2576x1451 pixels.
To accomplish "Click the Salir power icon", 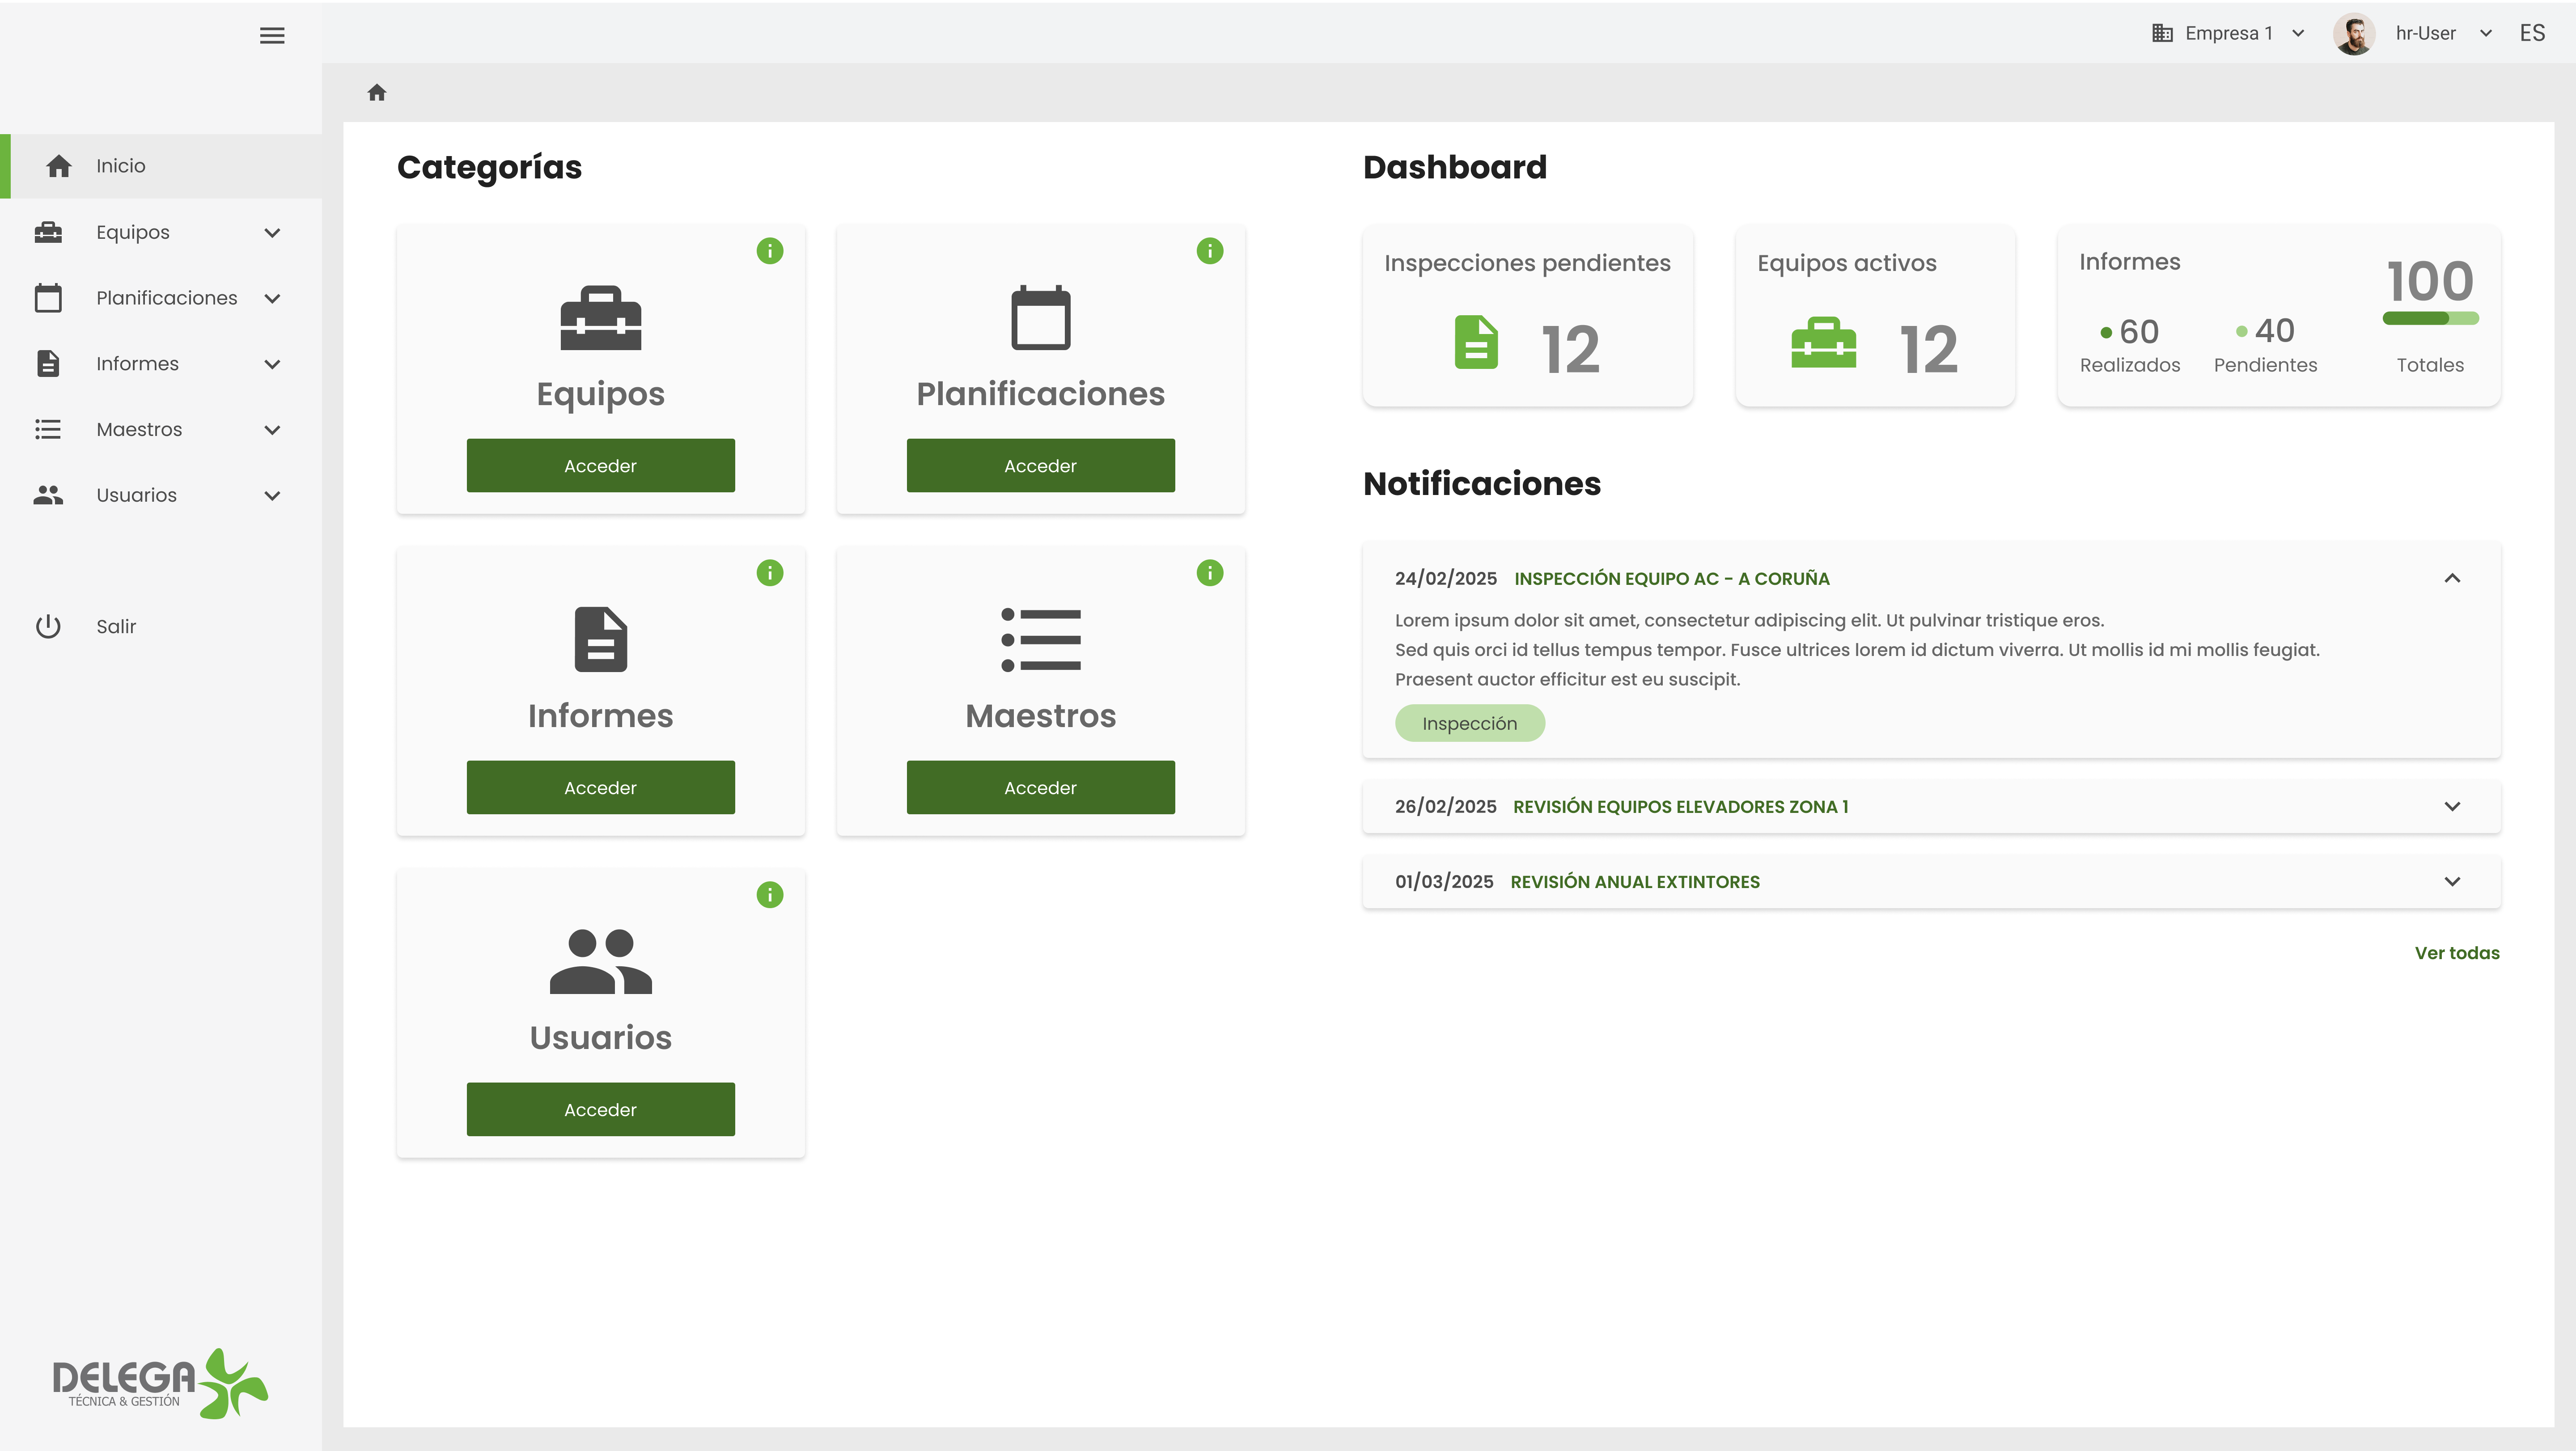I will tap(48, 626).
